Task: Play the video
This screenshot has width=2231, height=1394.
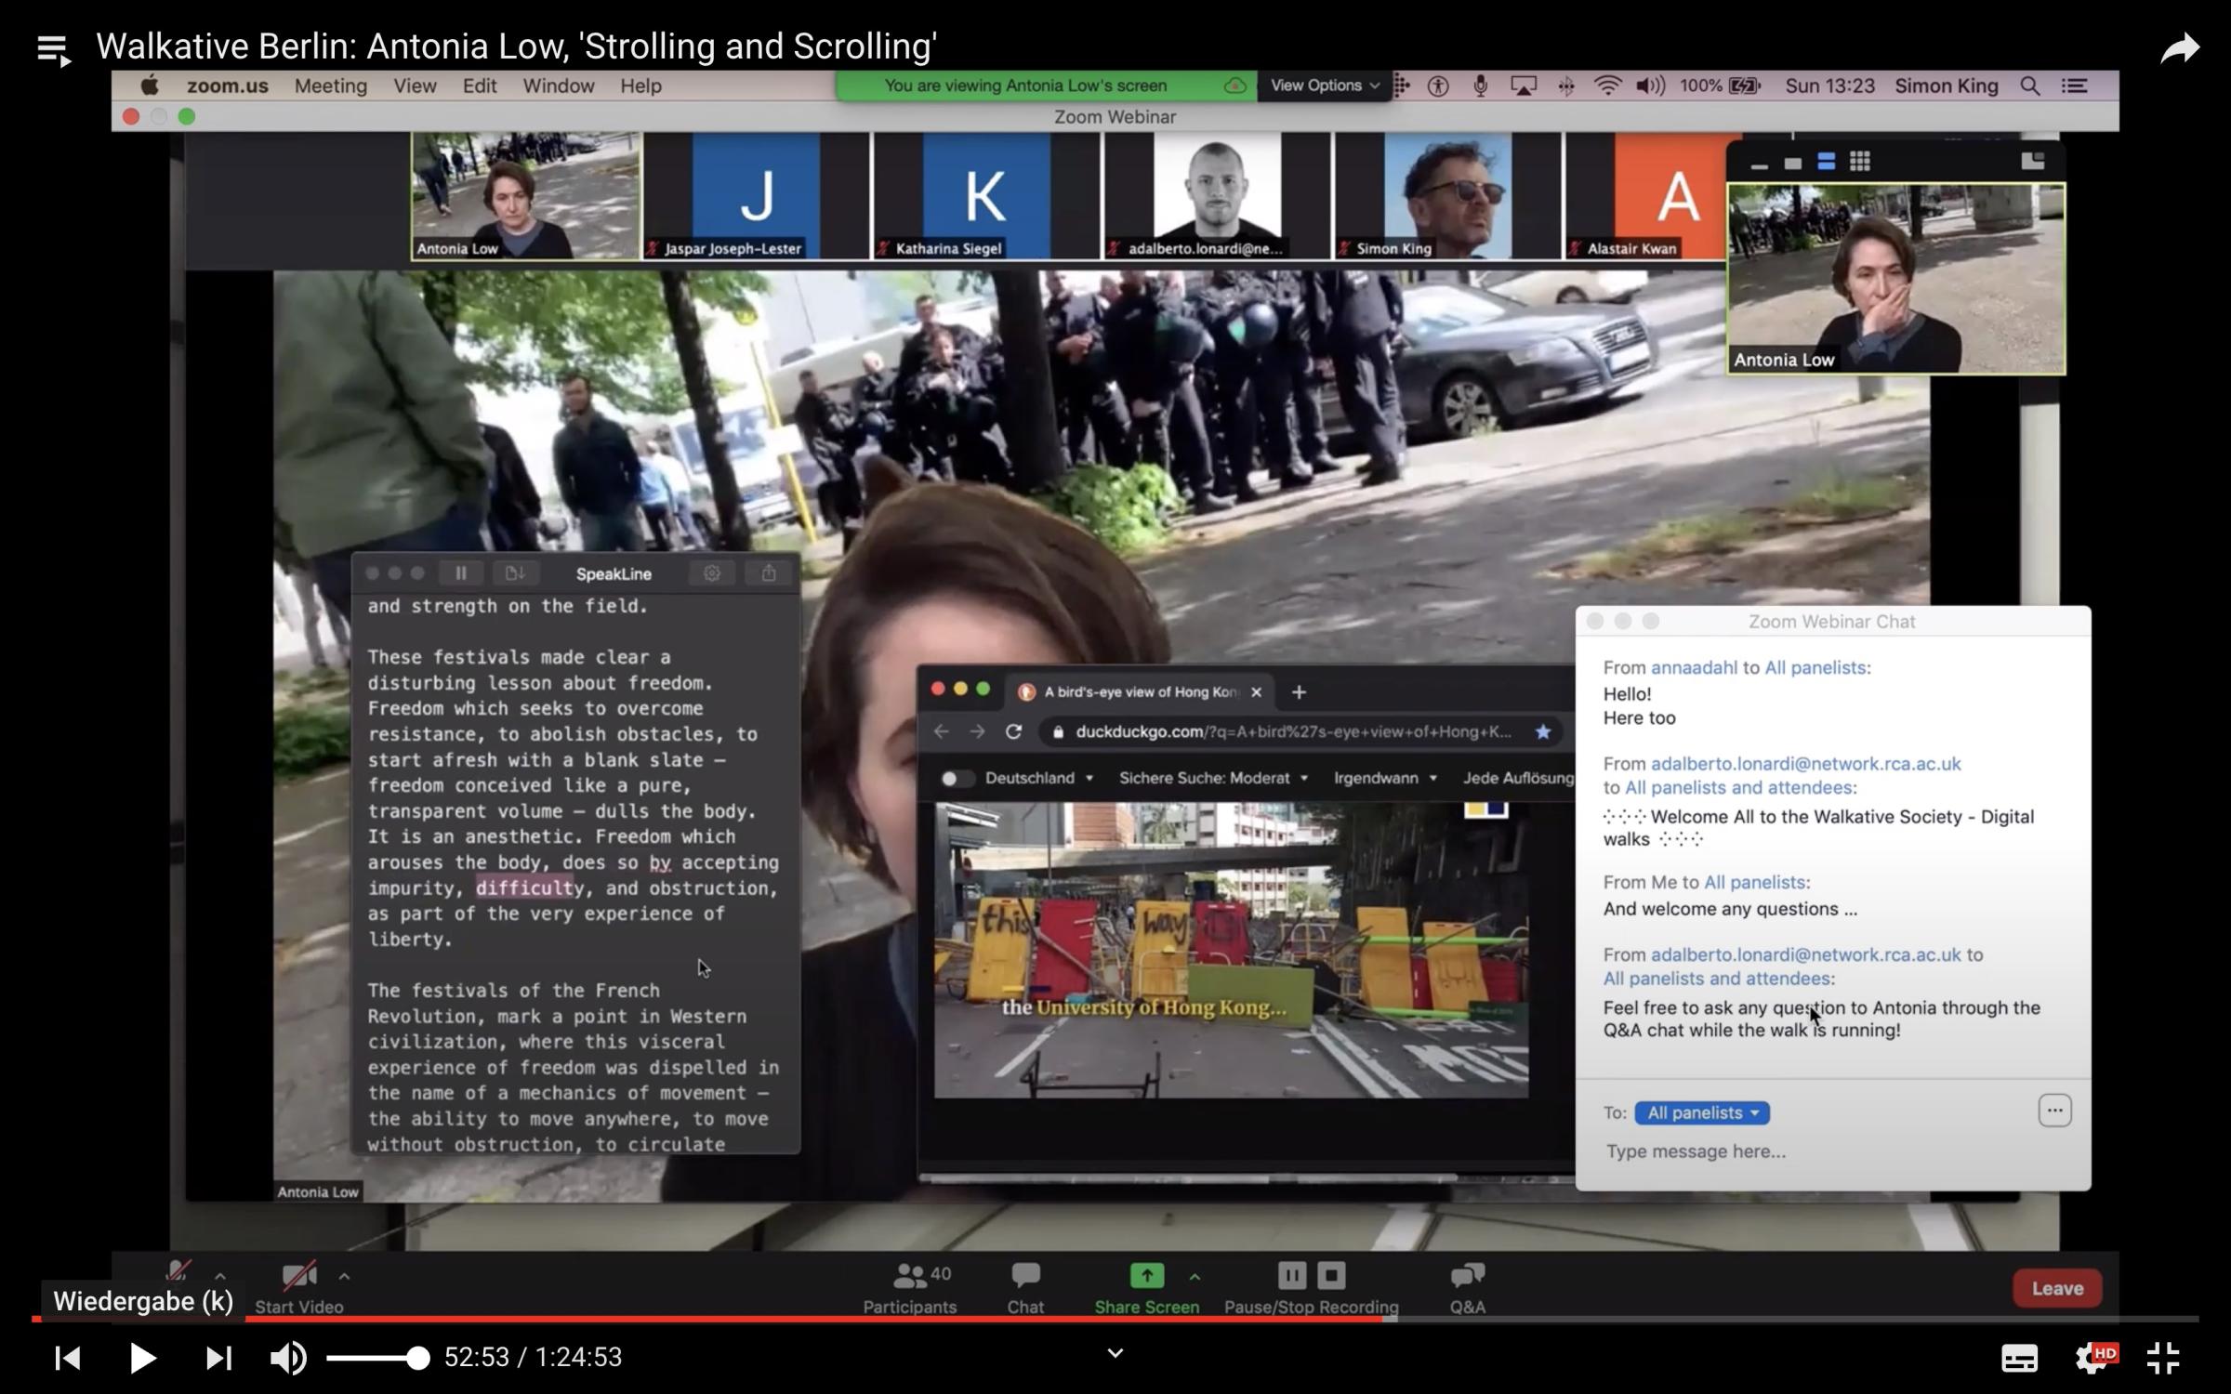Action: (x=141, y=1358)
